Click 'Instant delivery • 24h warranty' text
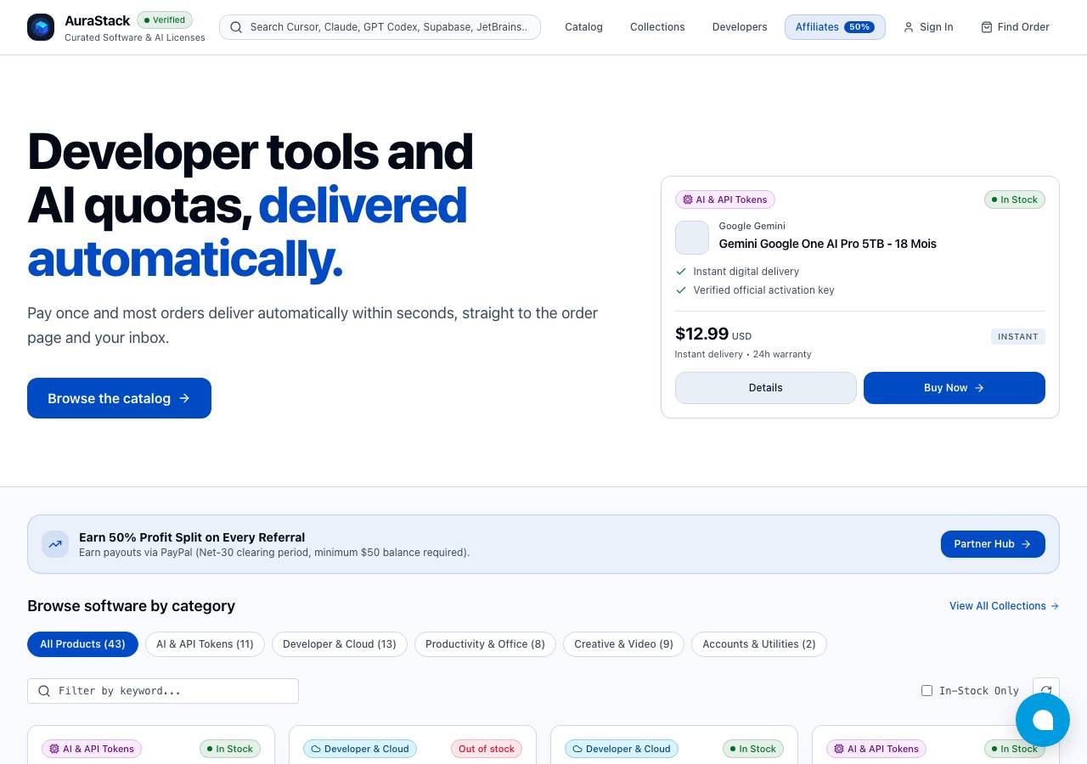The width and height of the screenshot is (1087, 764). click(743, 354)
